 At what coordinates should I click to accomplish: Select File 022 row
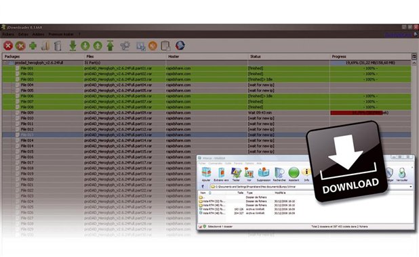(100, 190)
